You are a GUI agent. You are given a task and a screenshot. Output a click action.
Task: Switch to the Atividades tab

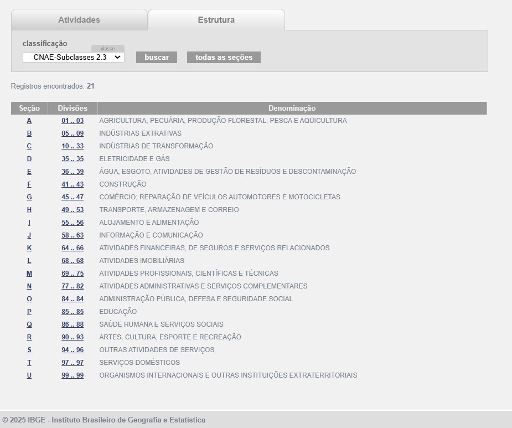[79, 20]
